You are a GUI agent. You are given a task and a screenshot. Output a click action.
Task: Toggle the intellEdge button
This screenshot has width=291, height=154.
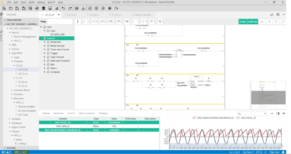253,22
